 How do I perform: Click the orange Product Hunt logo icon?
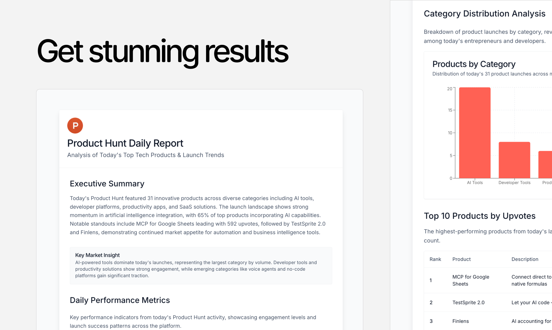coord(75,125)
